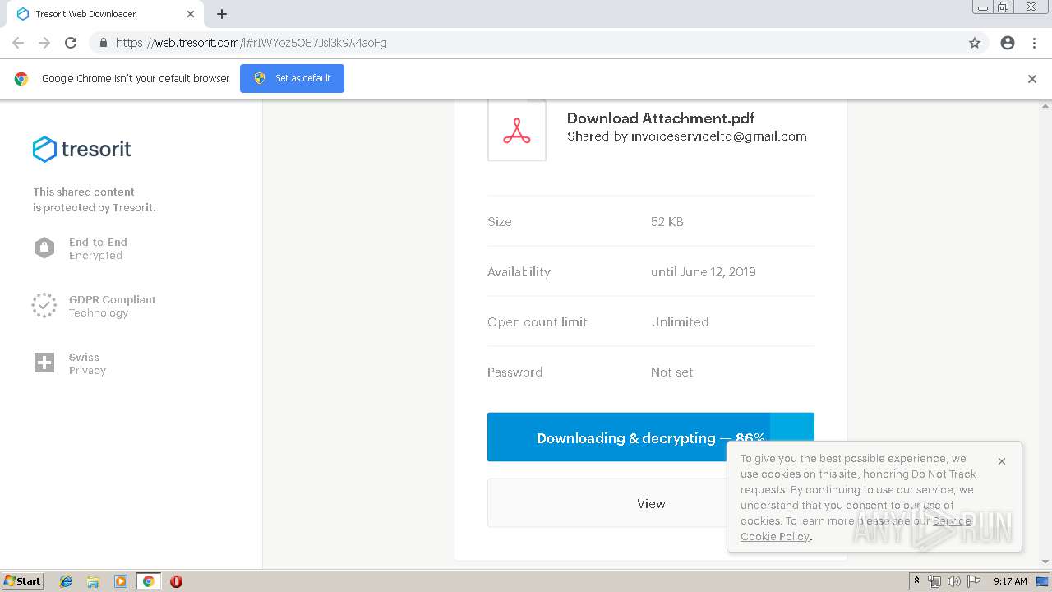Click the browser back arrow
The height and width of the screenshot is (592, 1052).
18,43
